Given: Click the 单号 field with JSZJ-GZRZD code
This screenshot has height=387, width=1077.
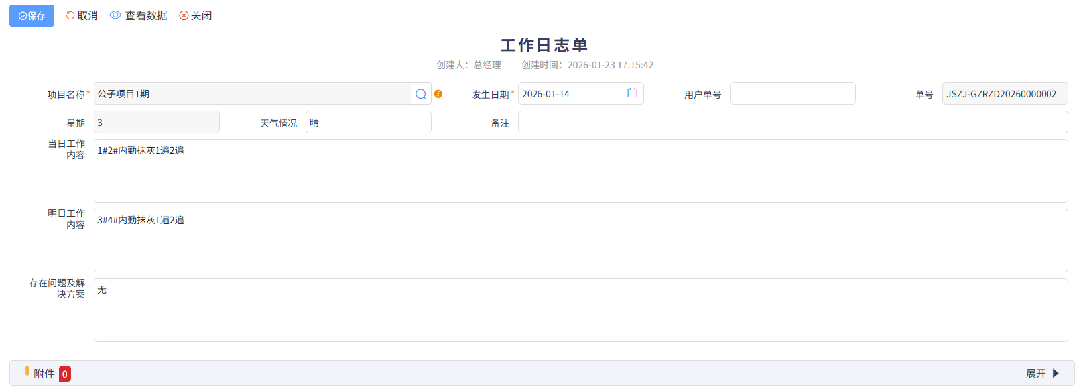Looking at the screenshot, I should pyautogui.click(x=1004, y=94).
